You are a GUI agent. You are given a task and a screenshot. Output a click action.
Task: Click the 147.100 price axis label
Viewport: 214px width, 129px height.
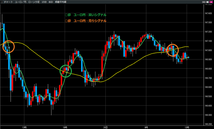tap(208, 41)
